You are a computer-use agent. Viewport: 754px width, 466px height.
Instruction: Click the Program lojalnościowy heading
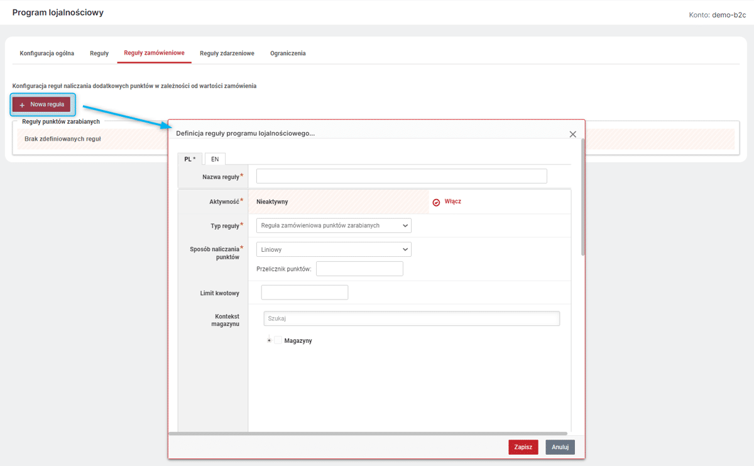58,13
